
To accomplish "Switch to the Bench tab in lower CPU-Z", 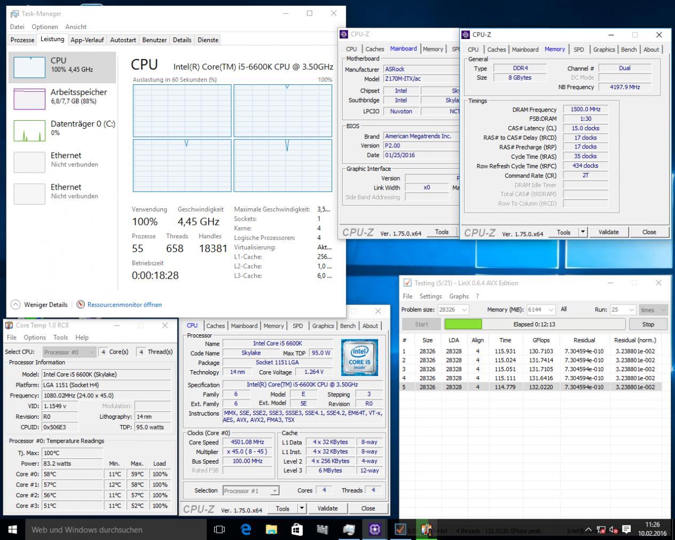I will coord(348,326).
